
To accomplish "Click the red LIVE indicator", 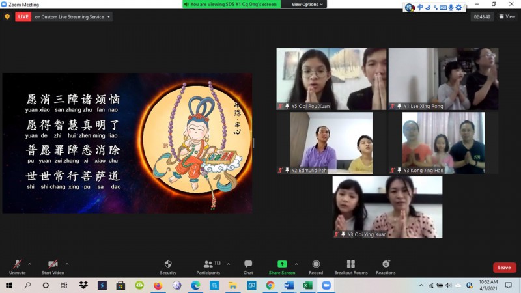I will [x=23, y=17].
